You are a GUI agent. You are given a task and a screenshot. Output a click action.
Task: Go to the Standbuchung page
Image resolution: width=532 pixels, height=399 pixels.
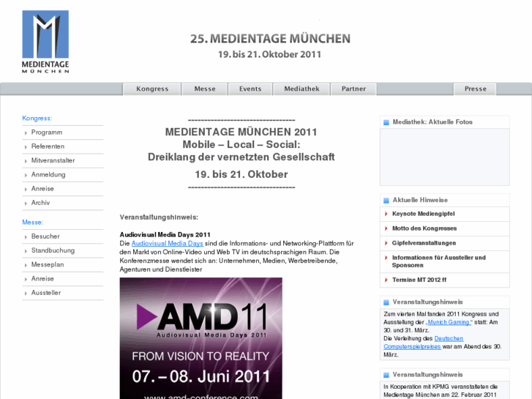(x=53, y=250)
